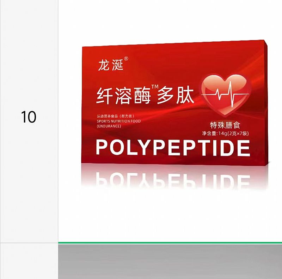Click the red heart heartbeat icon
282x279 pixels.
tap(225, 95)
